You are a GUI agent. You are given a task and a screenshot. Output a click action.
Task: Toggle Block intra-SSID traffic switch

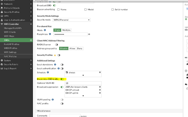coord(62,79)
